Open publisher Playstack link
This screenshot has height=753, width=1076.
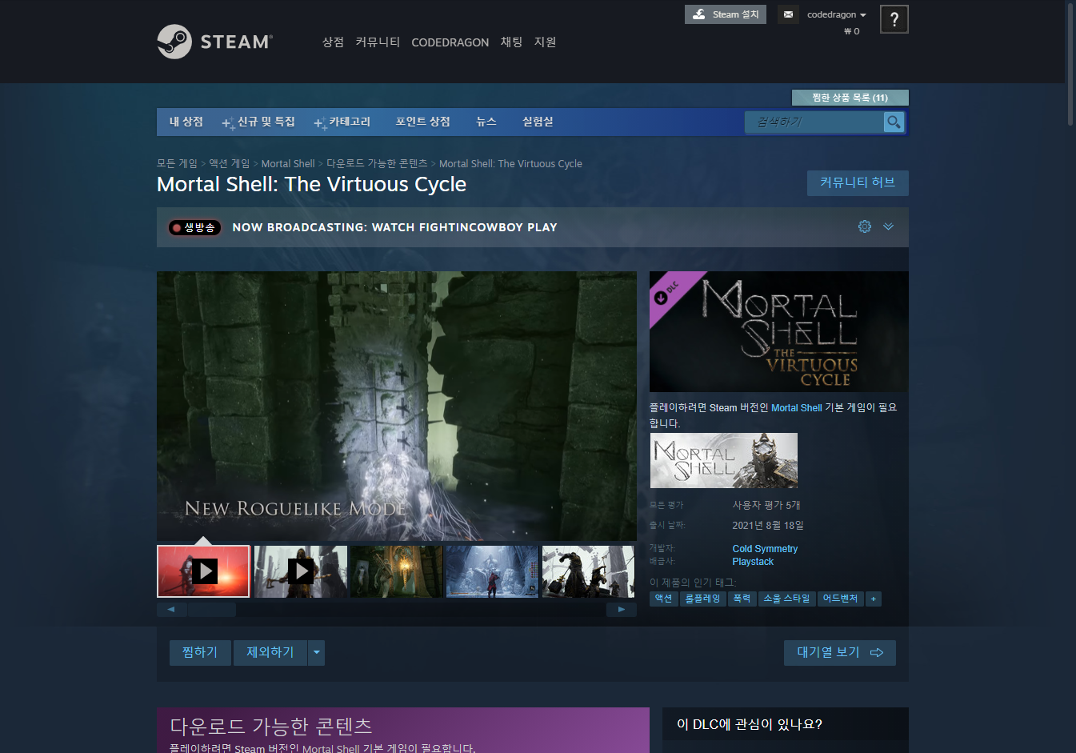753,562
